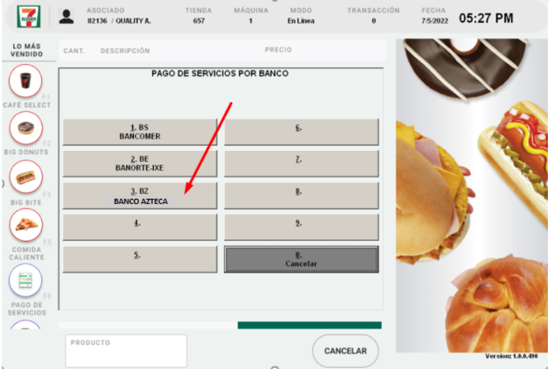Select option 2 BE Banorte-IXE

[140, 164]
